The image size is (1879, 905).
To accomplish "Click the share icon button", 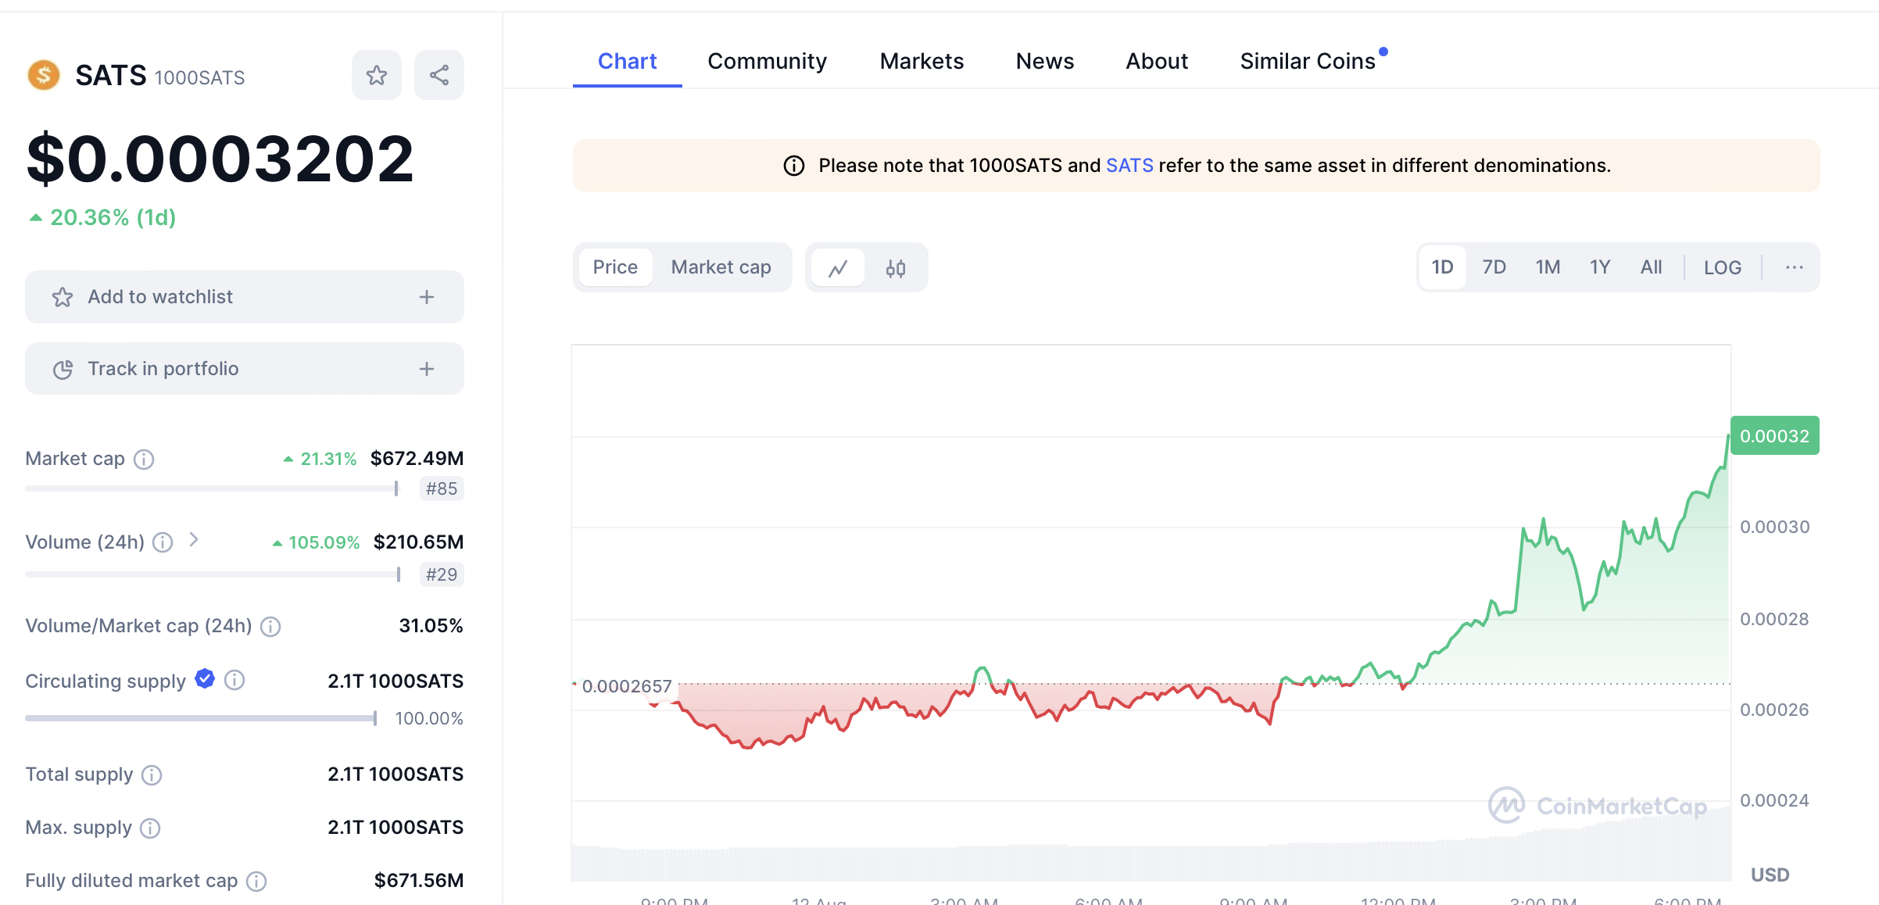I will coord(438,75).
